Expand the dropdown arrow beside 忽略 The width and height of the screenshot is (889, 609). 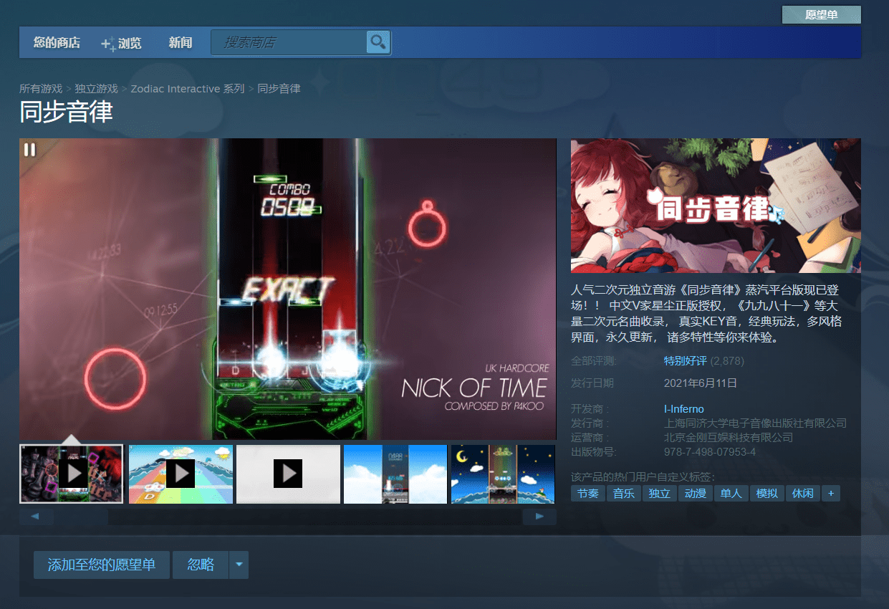tap(239, 565)
